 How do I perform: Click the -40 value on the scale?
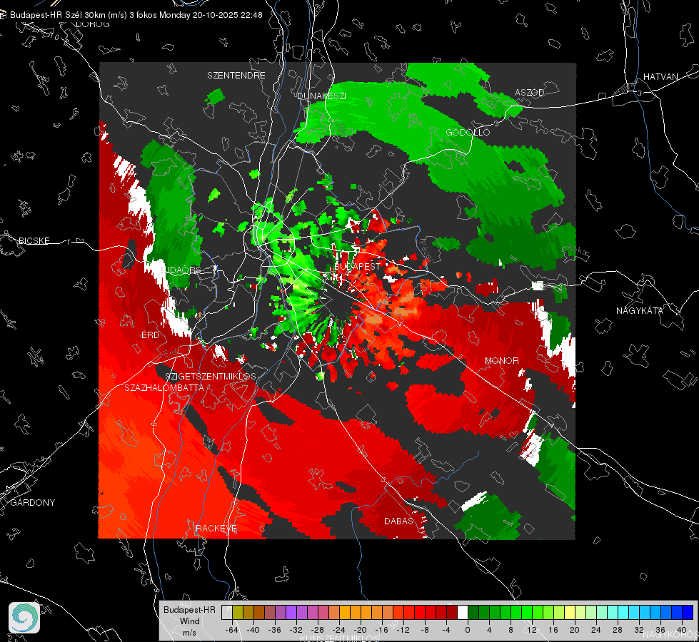pos(253,630)
